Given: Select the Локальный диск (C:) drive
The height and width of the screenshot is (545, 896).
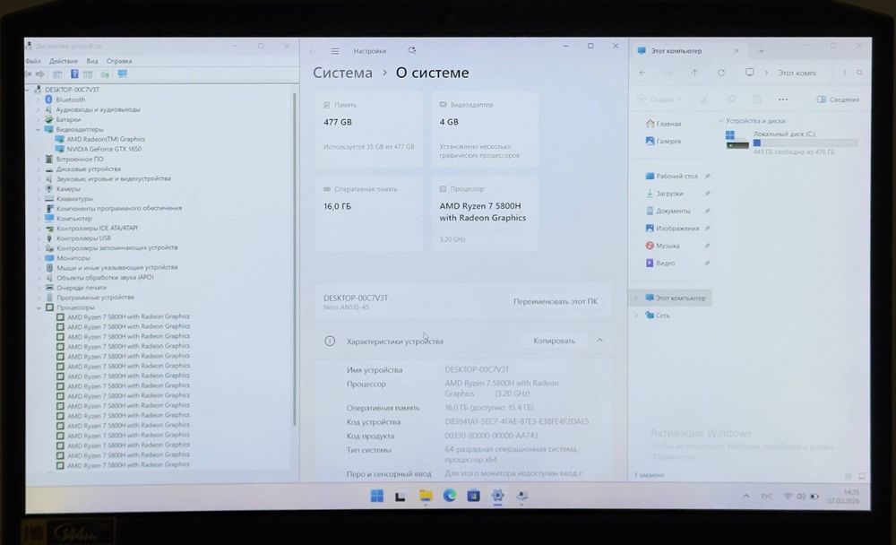Looking at the screenshot, I should pyautogui.click(x=791, y=143).
